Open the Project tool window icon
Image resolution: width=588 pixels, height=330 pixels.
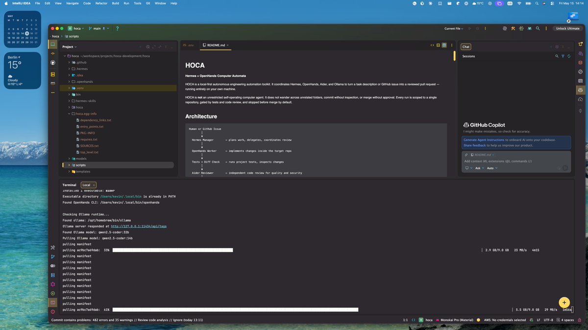[53, 44]
